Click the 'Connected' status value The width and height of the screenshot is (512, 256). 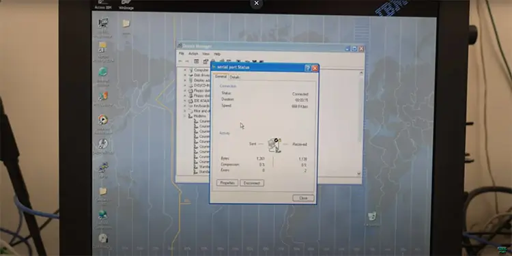[x=300, y=94]
